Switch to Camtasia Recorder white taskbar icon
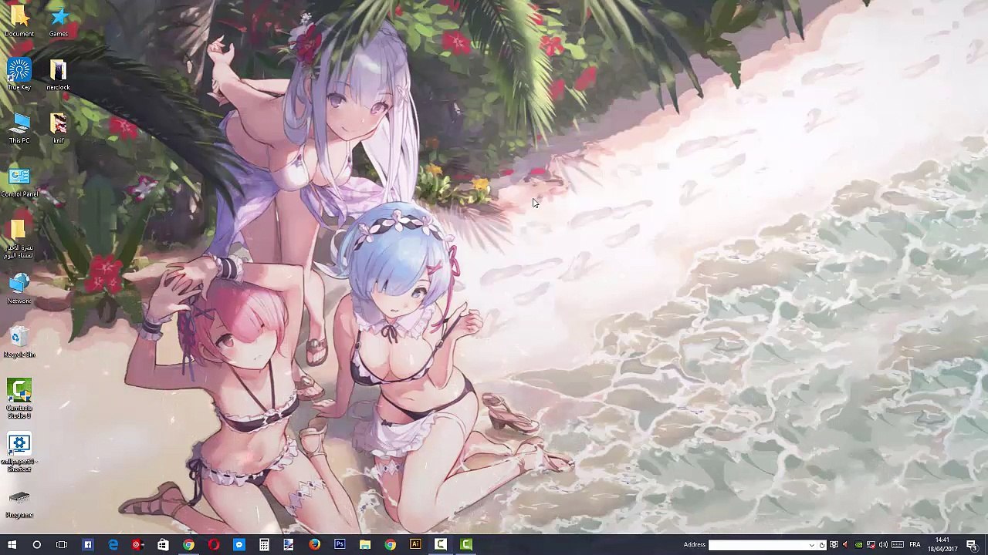The image size is (988, 555). click(x=441, y=544)
